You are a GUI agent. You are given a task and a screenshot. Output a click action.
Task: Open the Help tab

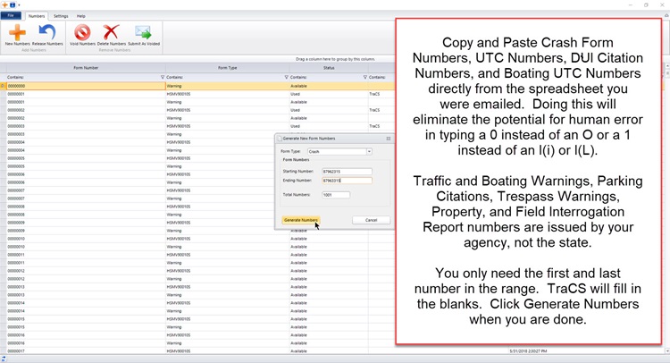[x=81, y=16]
